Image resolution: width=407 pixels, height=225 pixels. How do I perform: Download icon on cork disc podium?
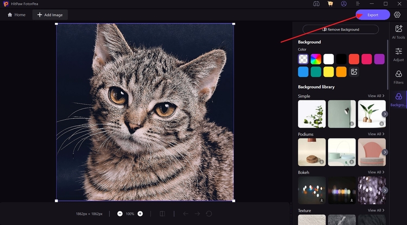tap(322, 162)
